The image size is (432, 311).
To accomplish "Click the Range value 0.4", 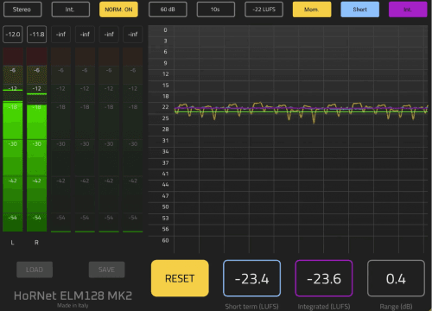I will click(x=396, y=278).
